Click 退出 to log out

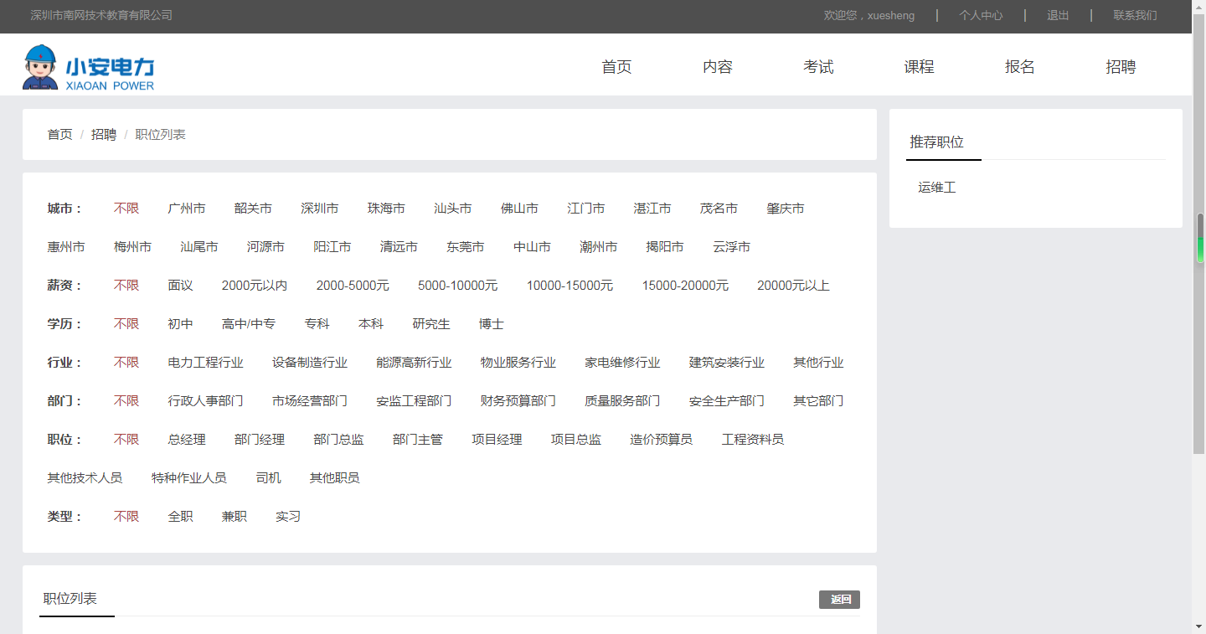pos(1057,15)
